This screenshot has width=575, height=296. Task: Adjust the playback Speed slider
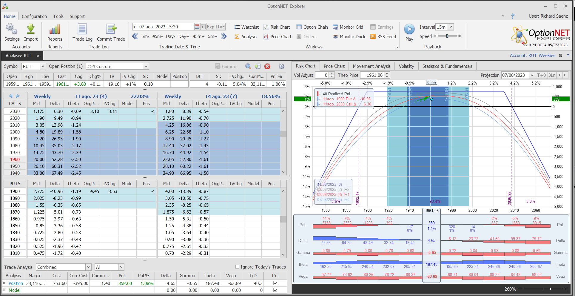click(x=447, y=36)
